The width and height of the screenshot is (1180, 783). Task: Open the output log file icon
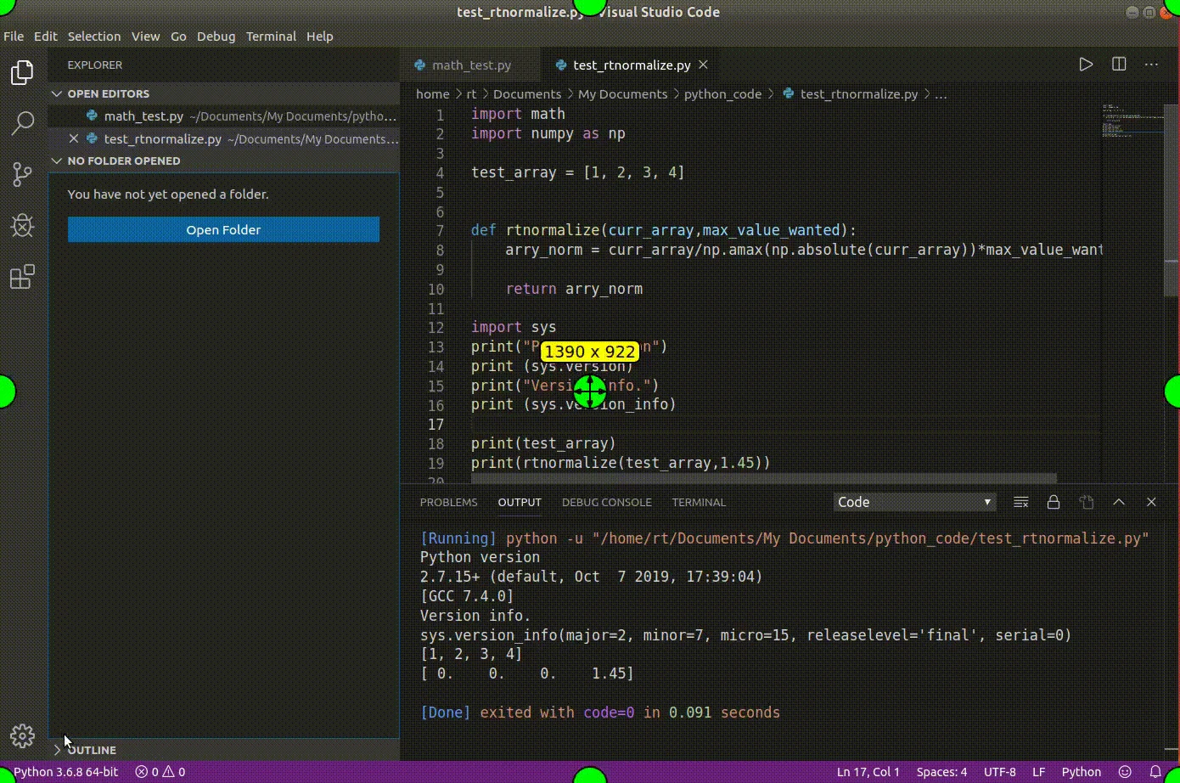pos(1087,502)
